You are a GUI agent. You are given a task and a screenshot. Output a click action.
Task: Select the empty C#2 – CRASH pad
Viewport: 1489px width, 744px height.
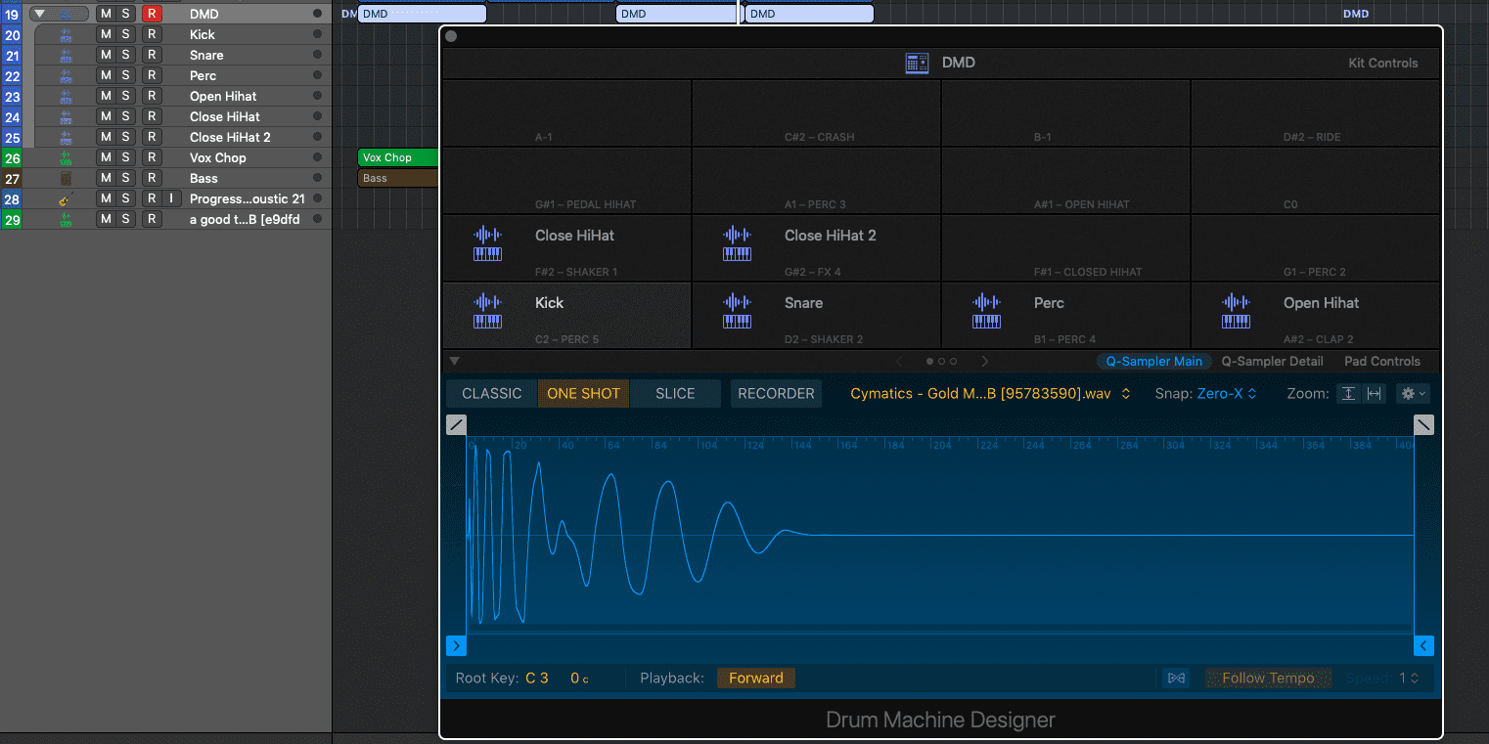coord(816,112)
